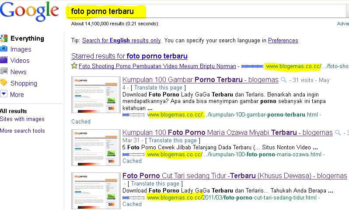Viewport: 349px width, 210px height.
Task: Click 31 visits text by first result
Action: coord(303,80)
